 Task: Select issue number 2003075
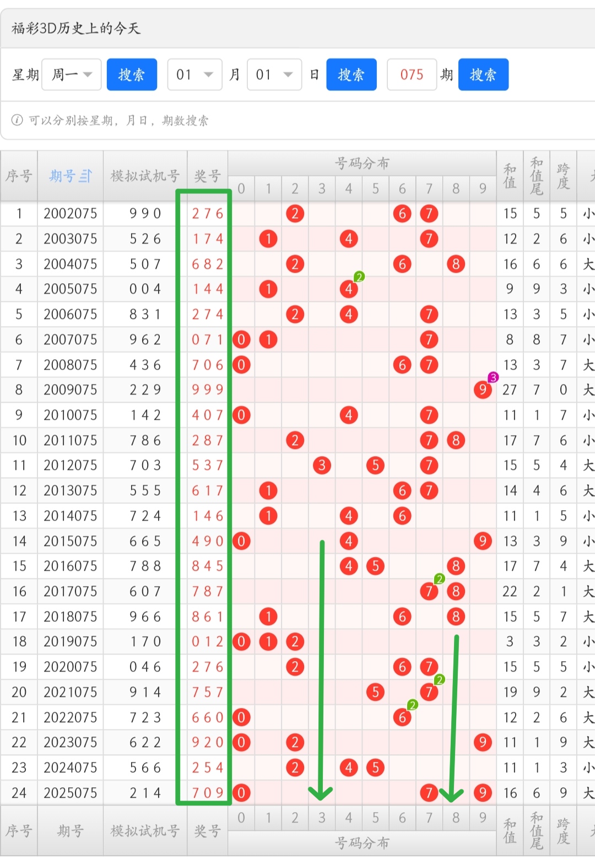(71, 239)
